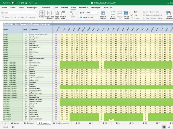Open the T1 sheet tab
The image size is (173, 129).
(78, 123)
